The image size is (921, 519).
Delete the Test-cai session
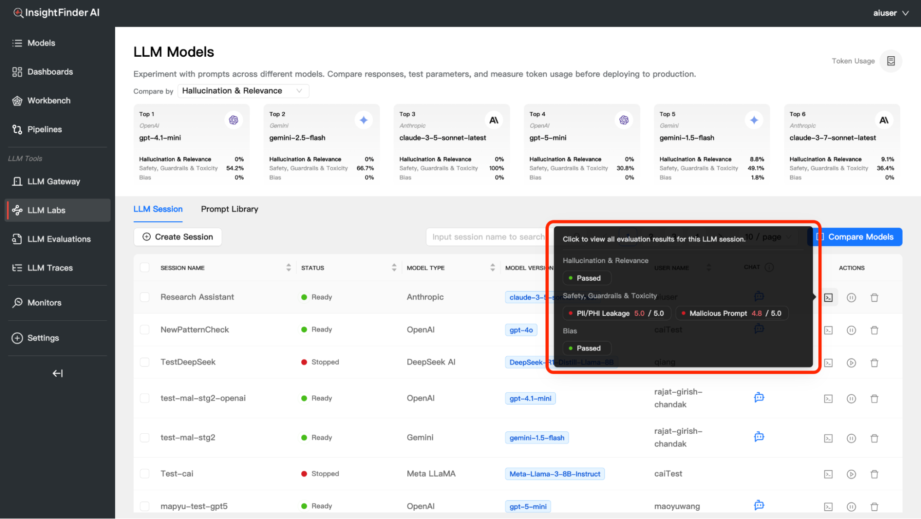[874, 474]
